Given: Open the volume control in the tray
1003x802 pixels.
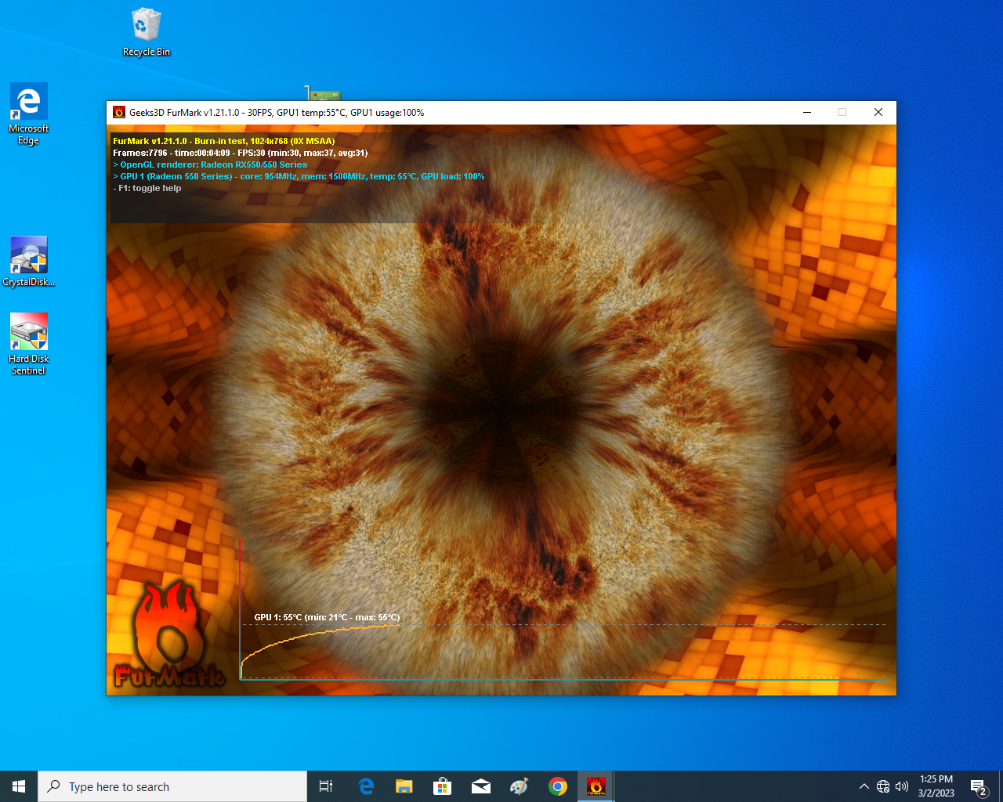Looking at the screenshot, I should pos(902,786).
